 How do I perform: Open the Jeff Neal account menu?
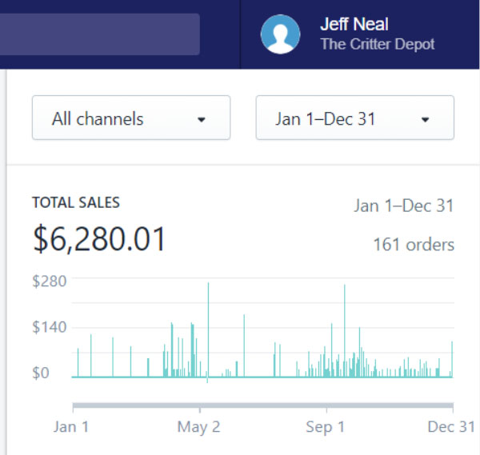(x=354, y=25)
